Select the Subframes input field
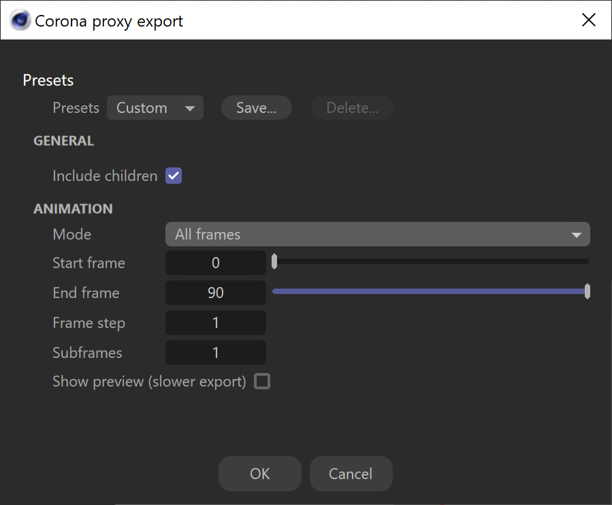This screenshot has width=612, height=505. pyautogui.click(x=215, y=353)
